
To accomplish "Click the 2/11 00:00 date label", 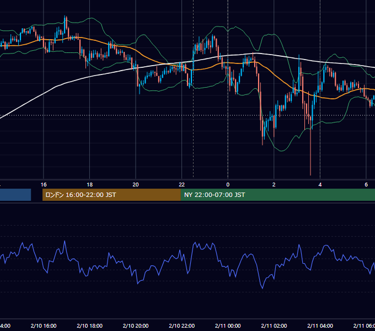I will pos(228,325).
